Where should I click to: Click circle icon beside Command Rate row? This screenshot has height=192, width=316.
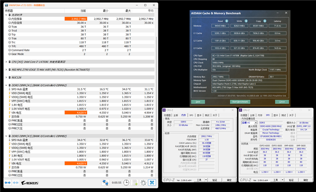click(x=9, y=50)
